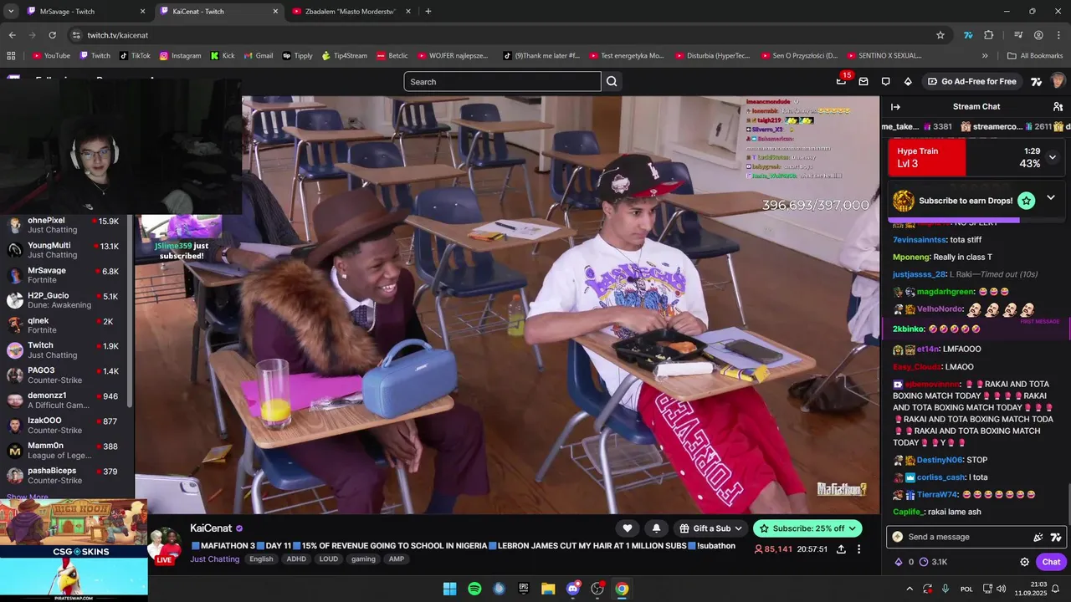Click the search magnifier button
This screenshot has height=602, width=1071.
pos(612,81)
